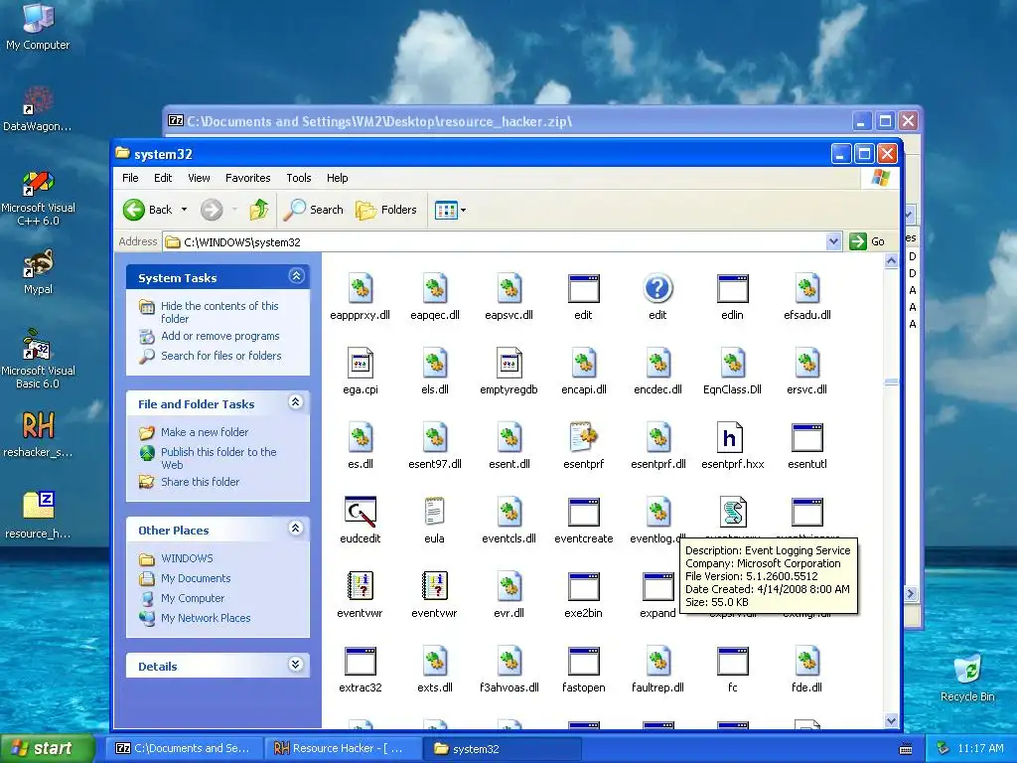This screenshot has height=763, width=1017.
Task: Select Microsoft Visual C++ 6.0 desktop shortcut
Action: tap(38, 198)
